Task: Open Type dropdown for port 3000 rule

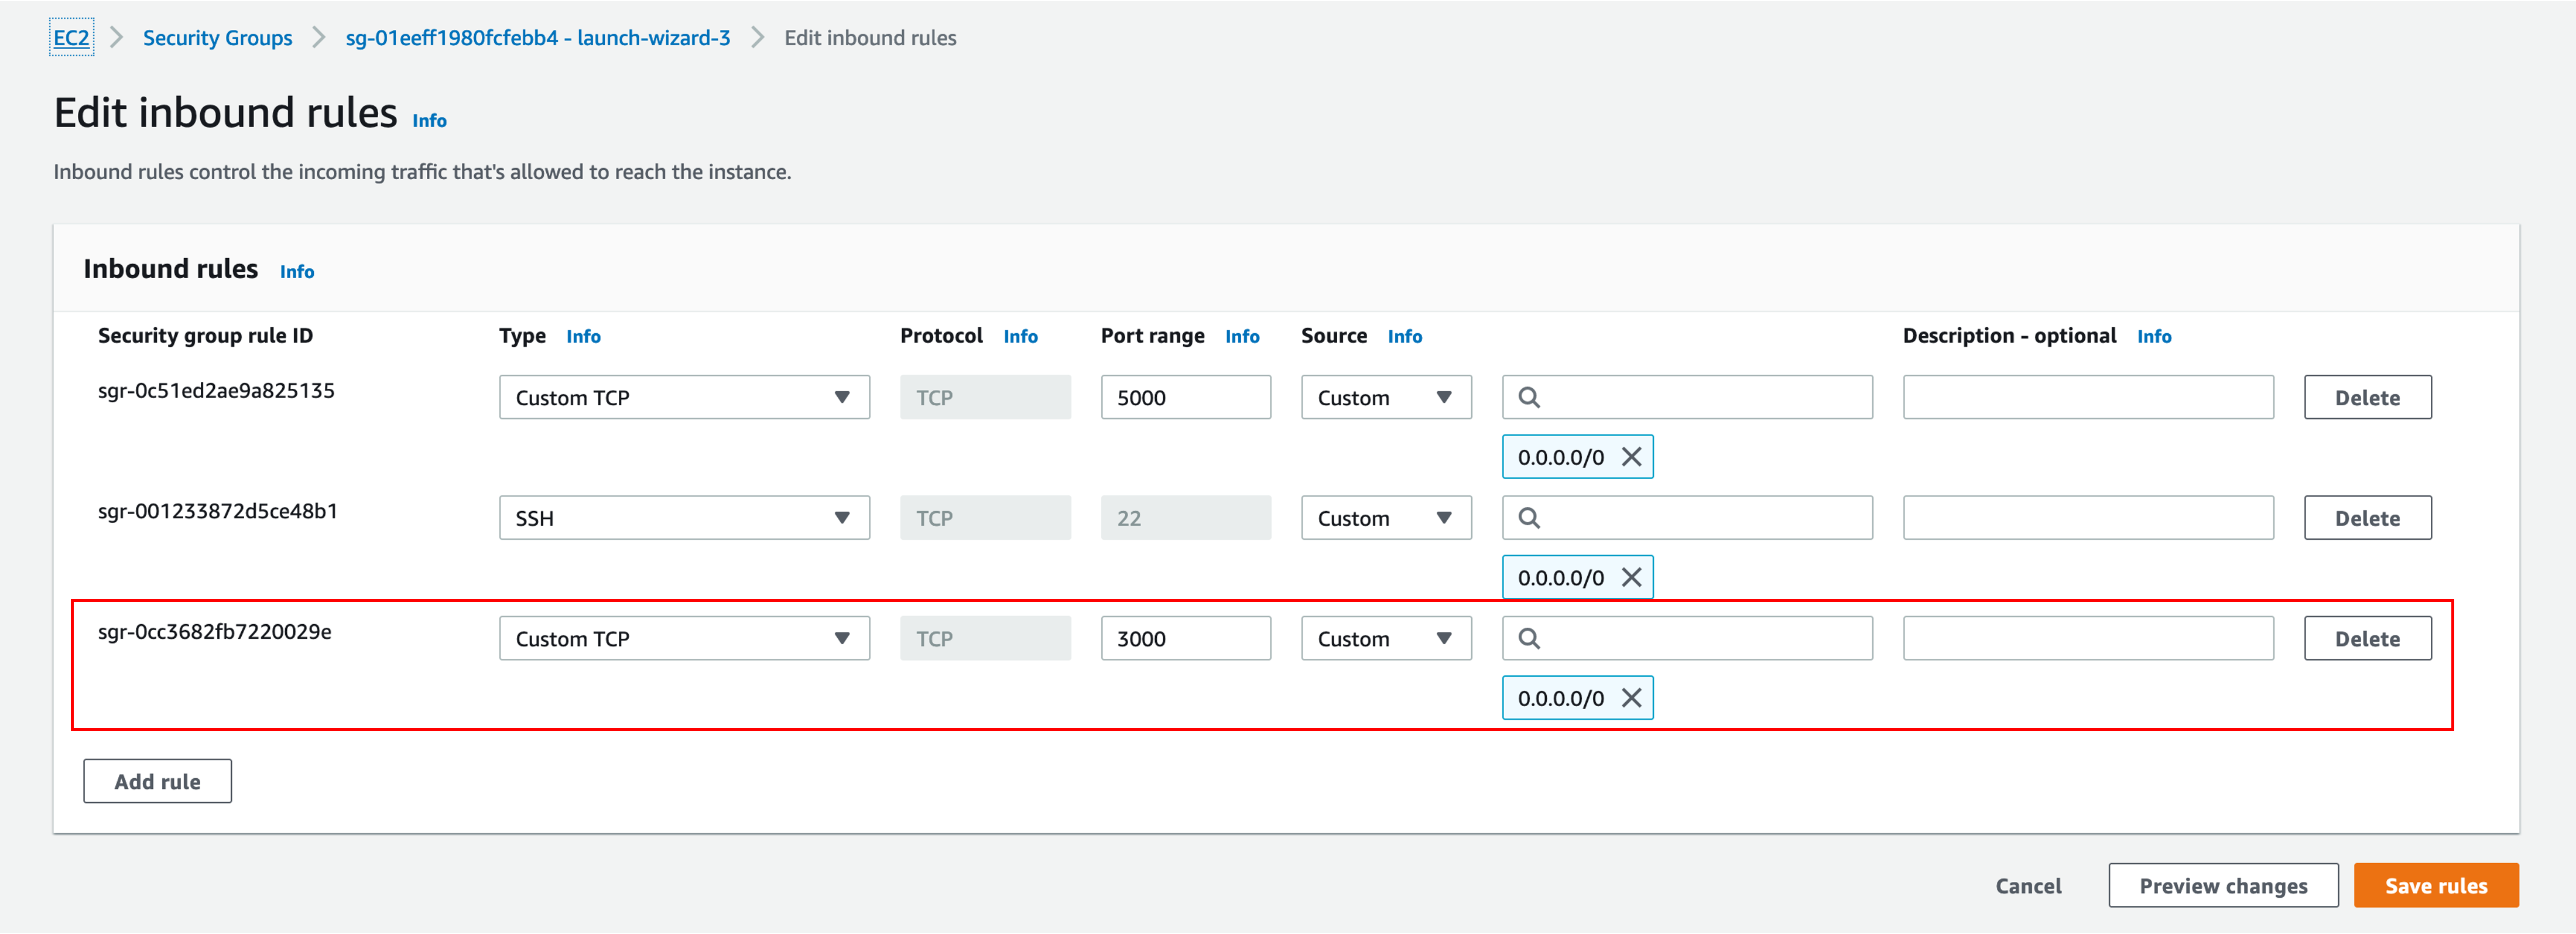Action: click(684, 638)
